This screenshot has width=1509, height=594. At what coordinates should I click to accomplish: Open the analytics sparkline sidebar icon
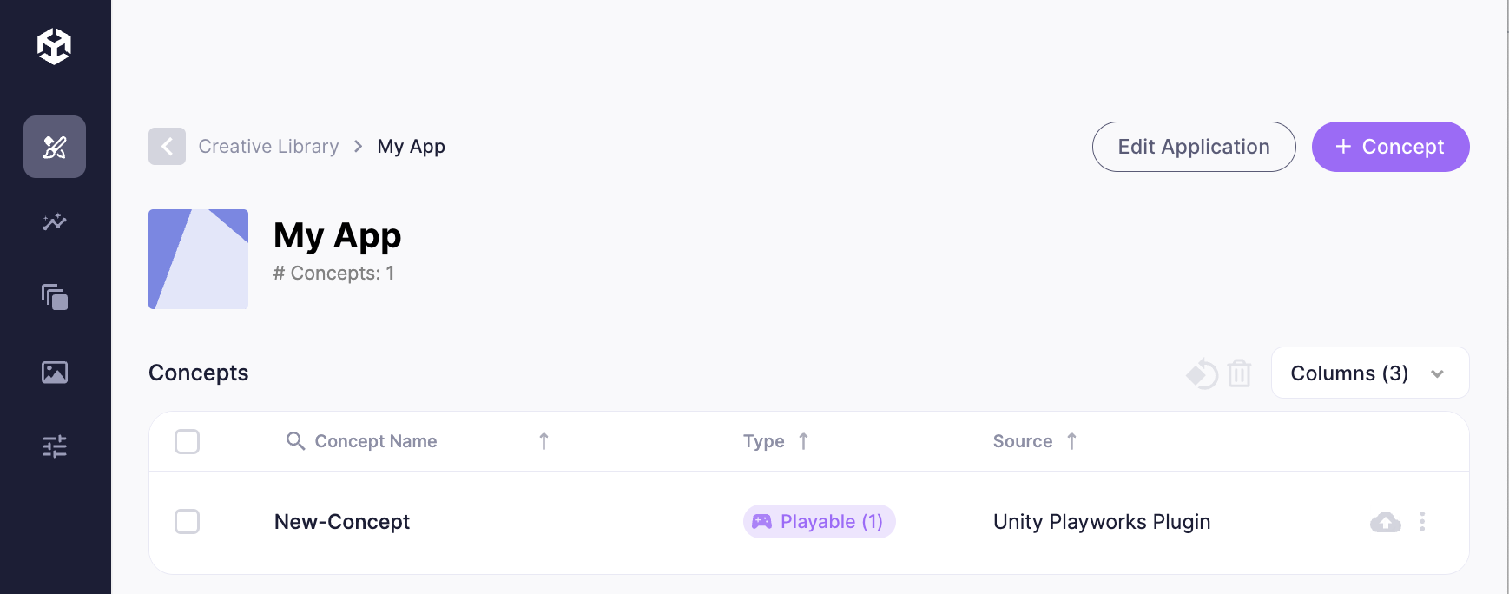pos(55,222)
